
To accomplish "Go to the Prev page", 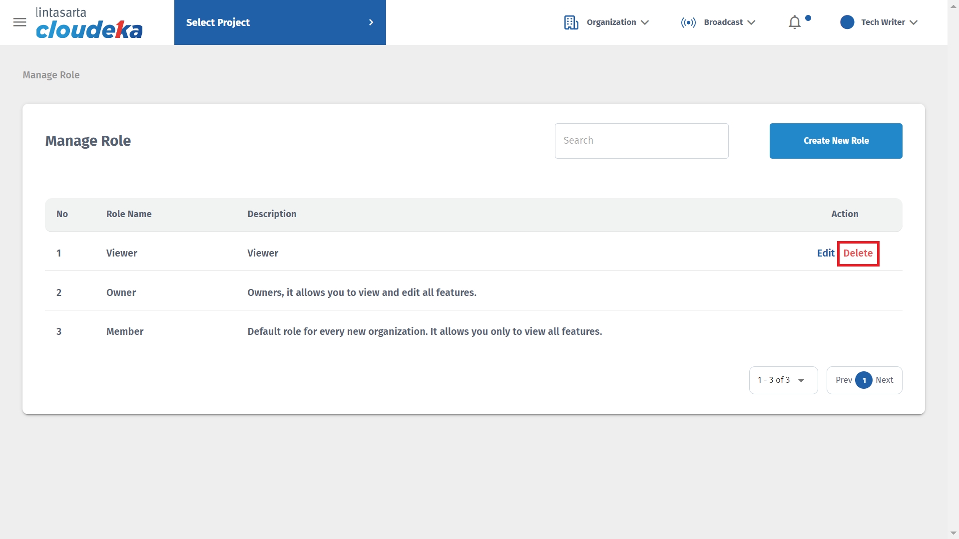I will pyautogui.click(x=844, y=380).
